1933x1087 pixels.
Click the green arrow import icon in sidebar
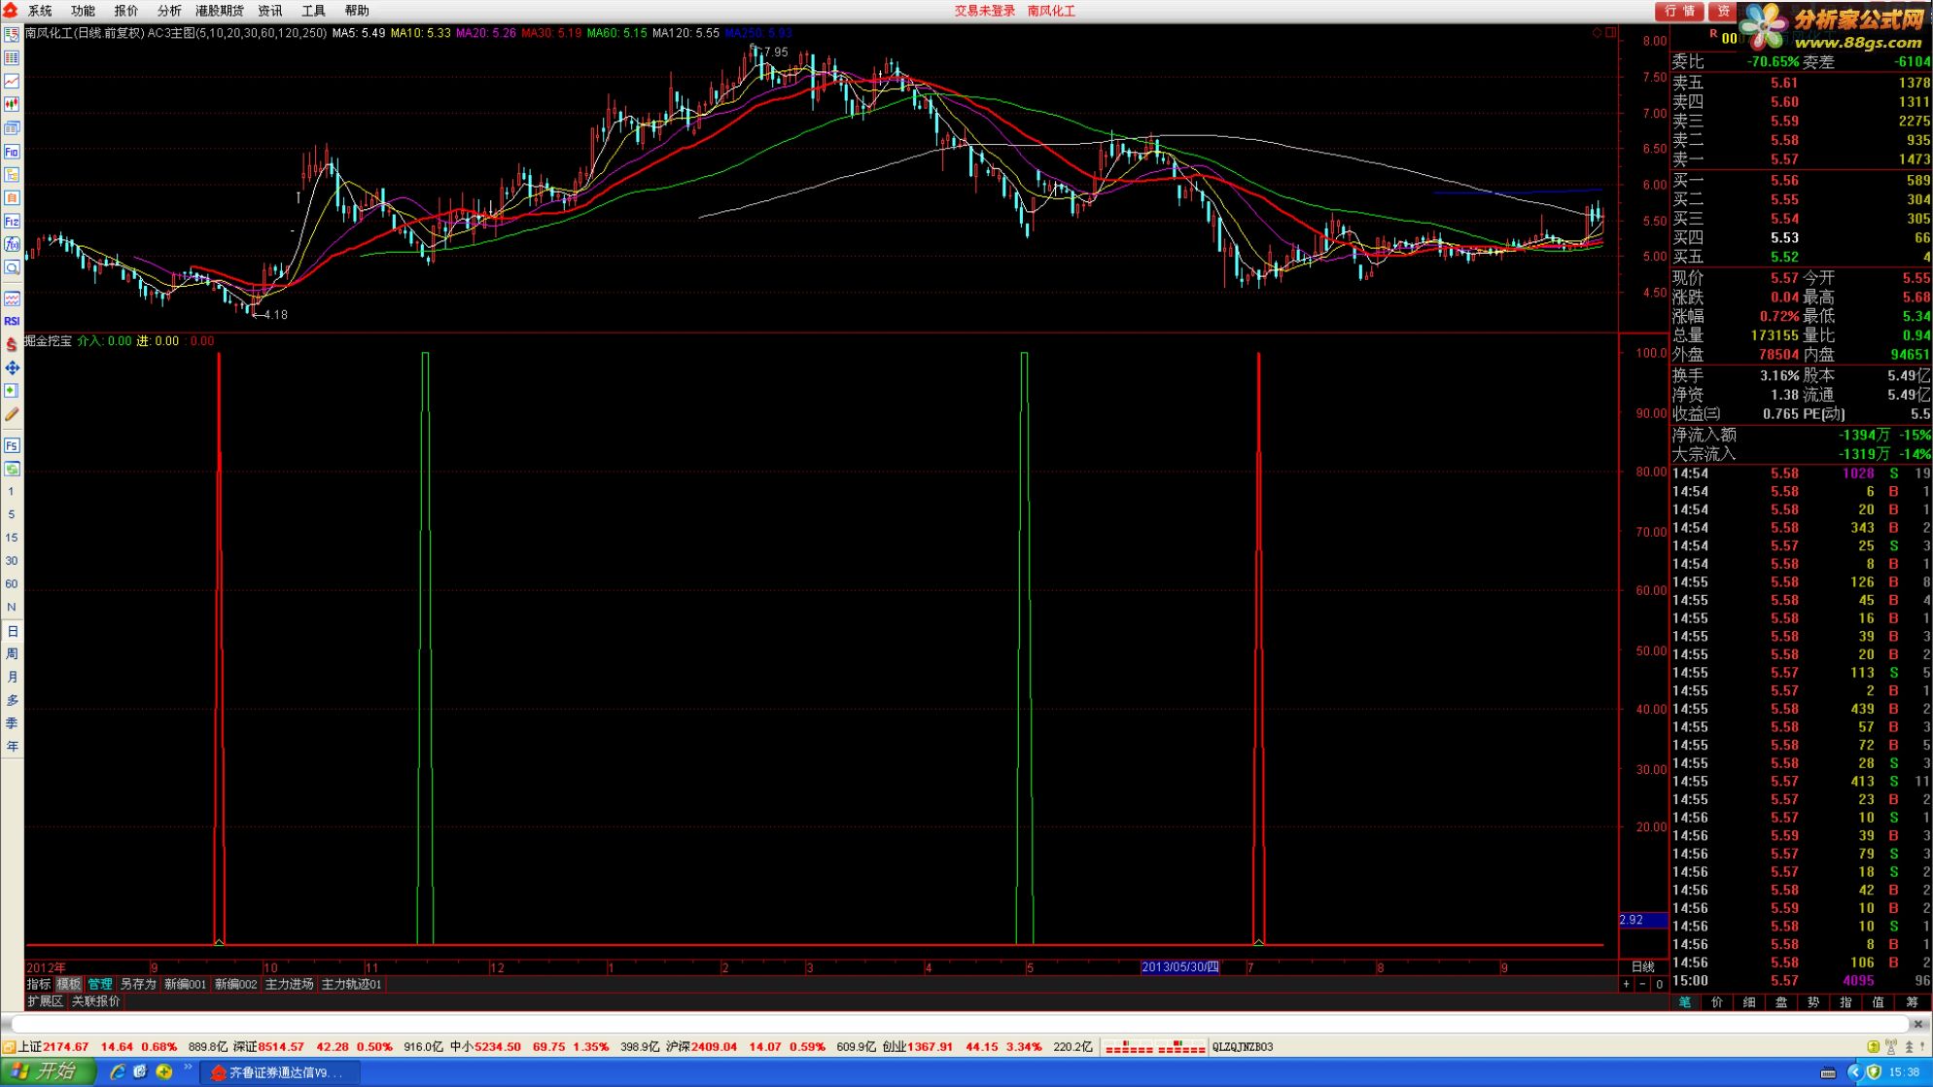[12, 392]
